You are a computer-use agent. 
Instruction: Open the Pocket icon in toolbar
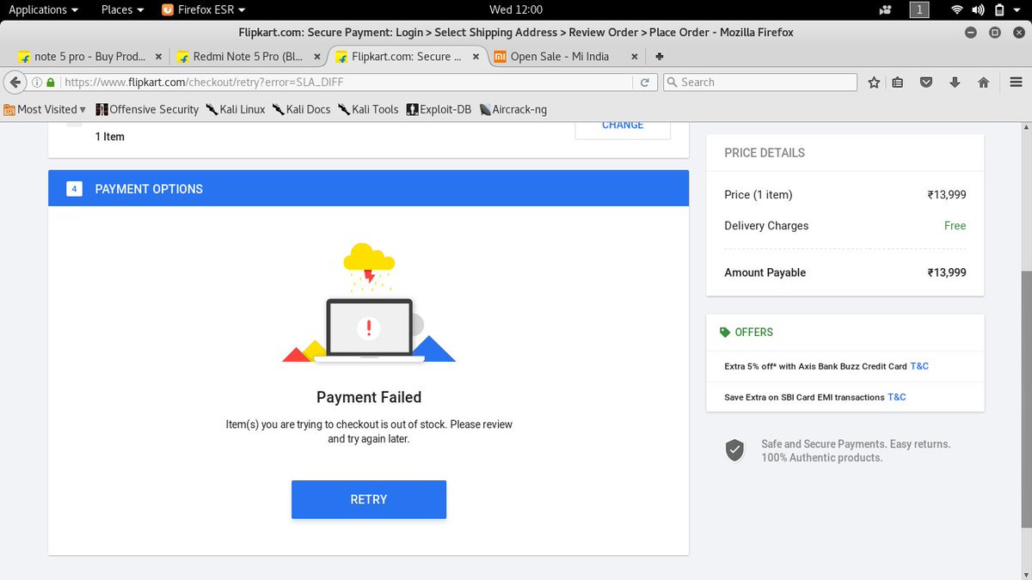(x=926, y=82)
